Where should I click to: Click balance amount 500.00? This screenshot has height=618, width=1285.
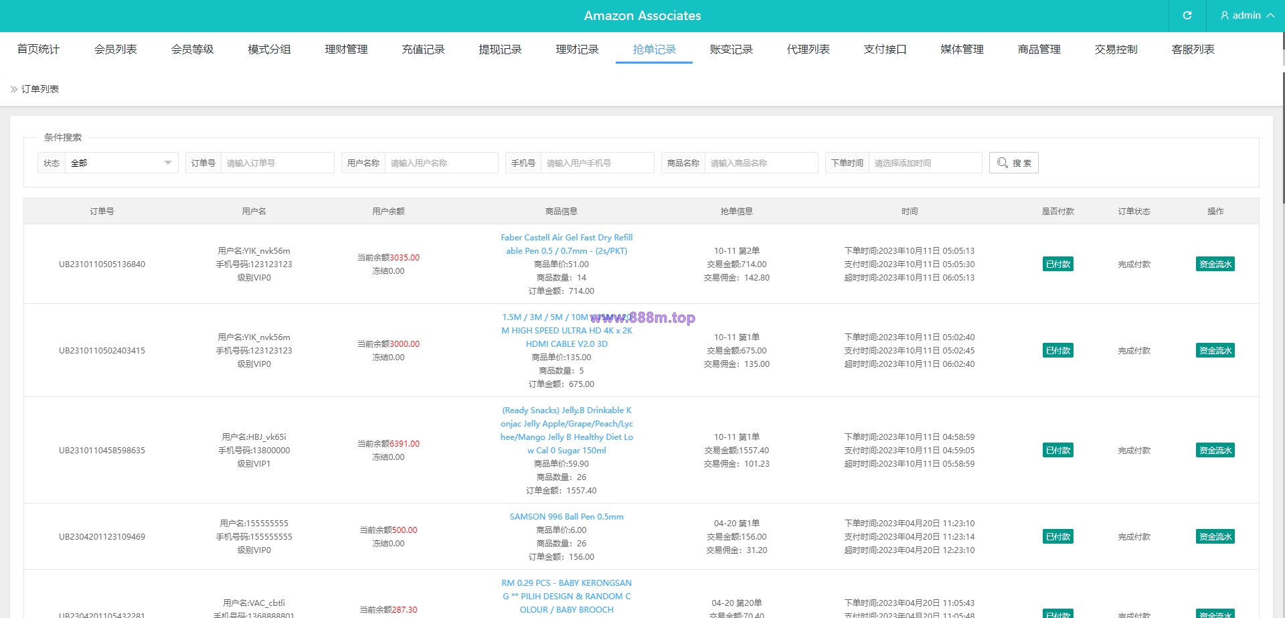click(405, 530)
